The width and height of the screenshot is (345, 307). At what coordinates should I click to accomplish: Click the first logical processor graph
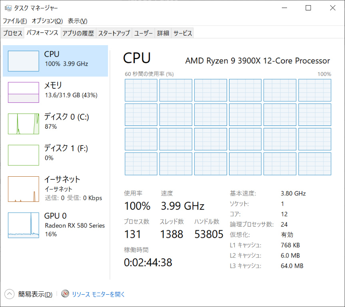(141, 90)
